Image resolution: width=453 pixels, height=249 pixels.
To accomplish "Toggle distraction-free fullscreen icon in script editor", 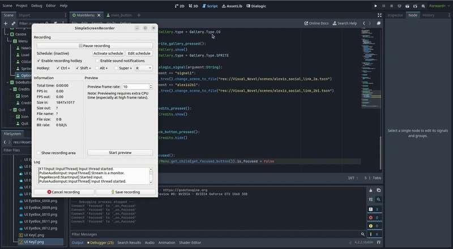I will coord(379,15).
